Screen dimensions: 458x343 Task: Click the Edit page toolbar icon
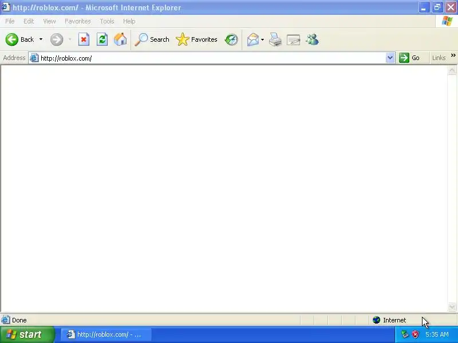294,39
